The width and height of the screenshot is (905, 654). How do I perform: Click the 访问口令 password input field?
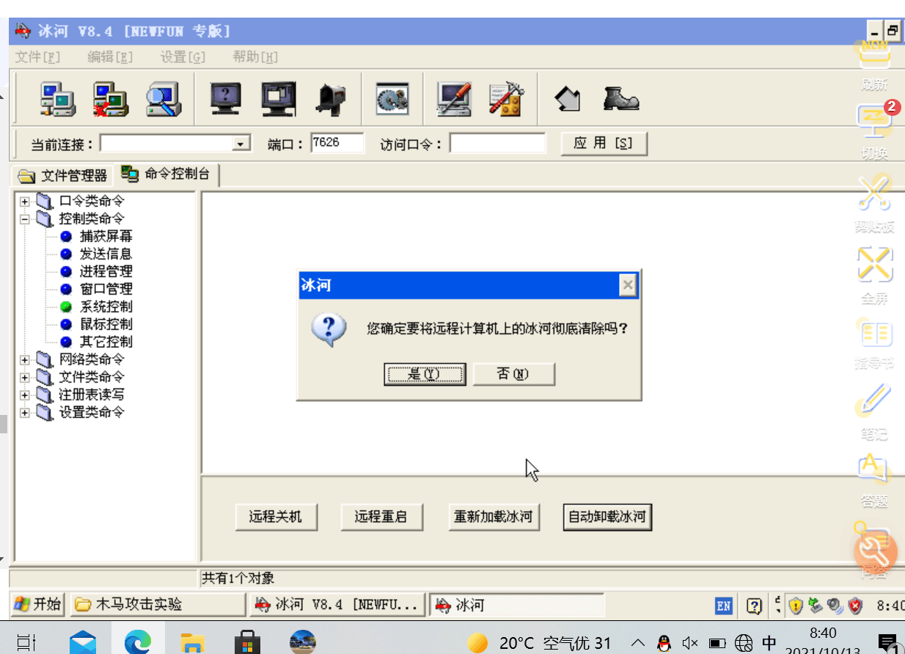[x=498, y=143]
